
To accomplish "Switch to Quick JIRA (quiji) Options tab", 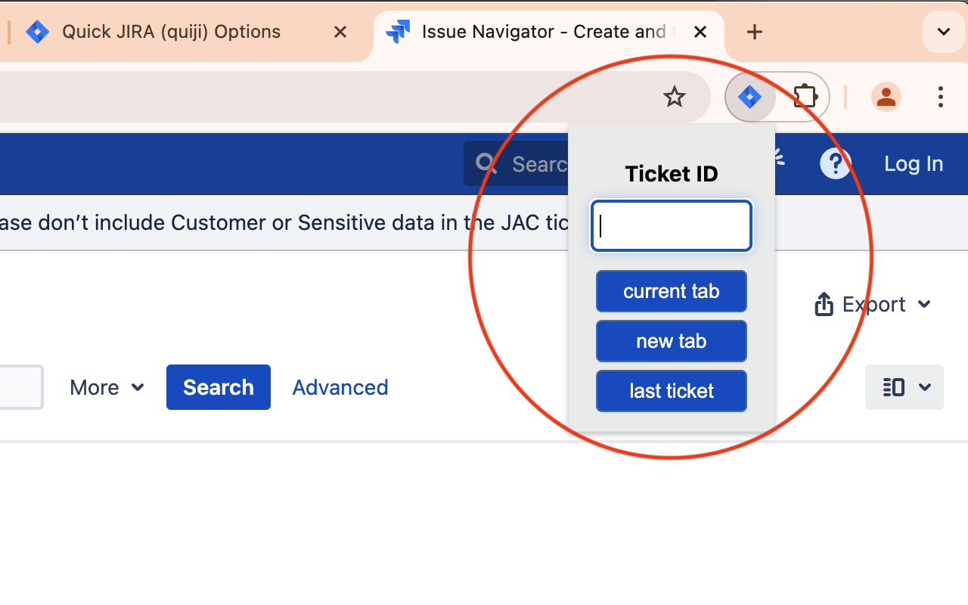I will tap(171, 32).
